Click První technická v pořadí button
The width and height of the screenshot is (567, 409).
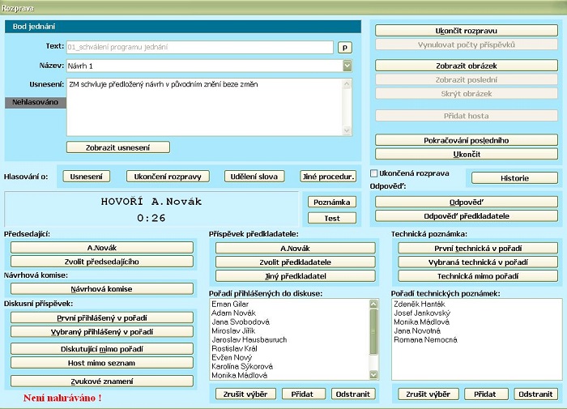(x=477, y=249)
